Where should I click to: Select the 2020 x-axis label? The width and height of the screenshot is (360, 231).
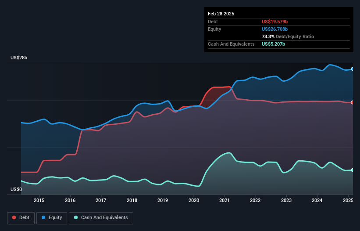(x=194, y=200)
